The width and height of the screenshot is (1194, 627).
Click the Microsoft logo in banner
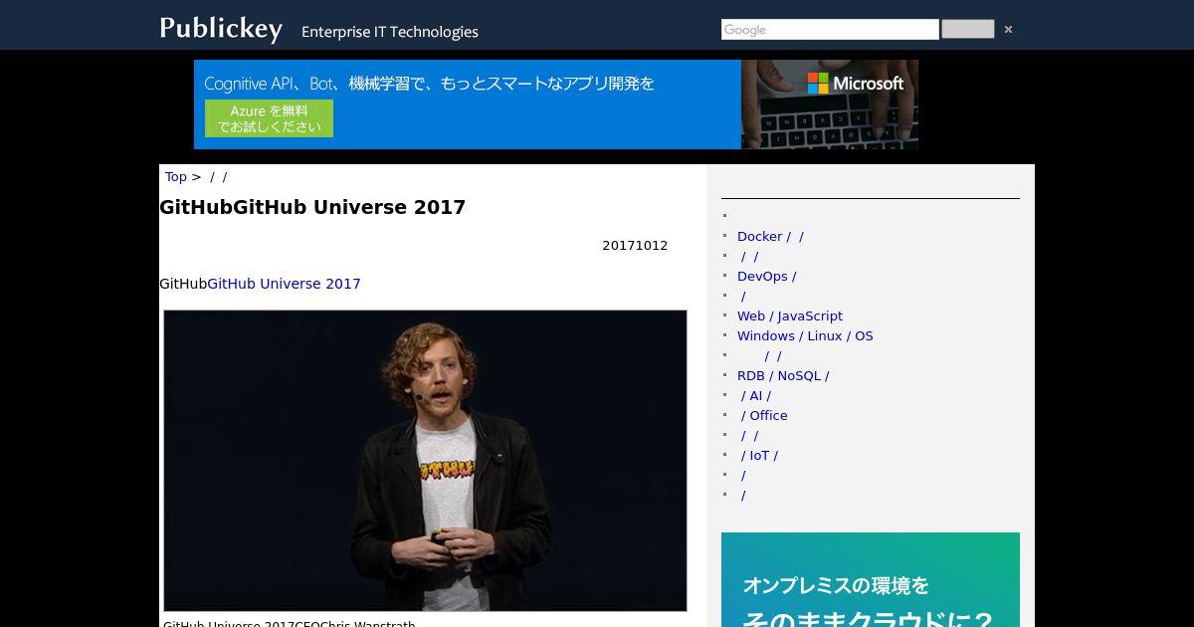pyautogui.click(x=856, y=84)
